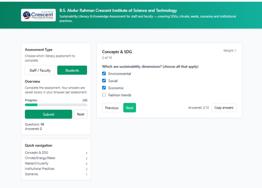This screenshot has width=262, height=188.
Task: Submit the assessment
Action: 48,114
